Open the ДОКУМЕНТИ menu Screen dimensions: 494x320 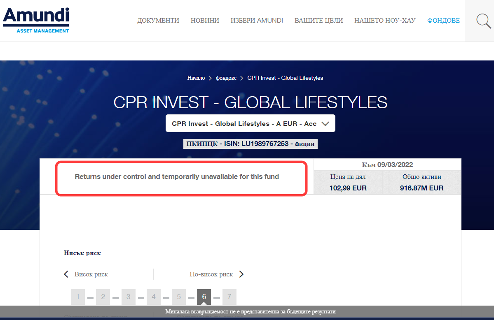pyautogui.click(x=158, y=21)
